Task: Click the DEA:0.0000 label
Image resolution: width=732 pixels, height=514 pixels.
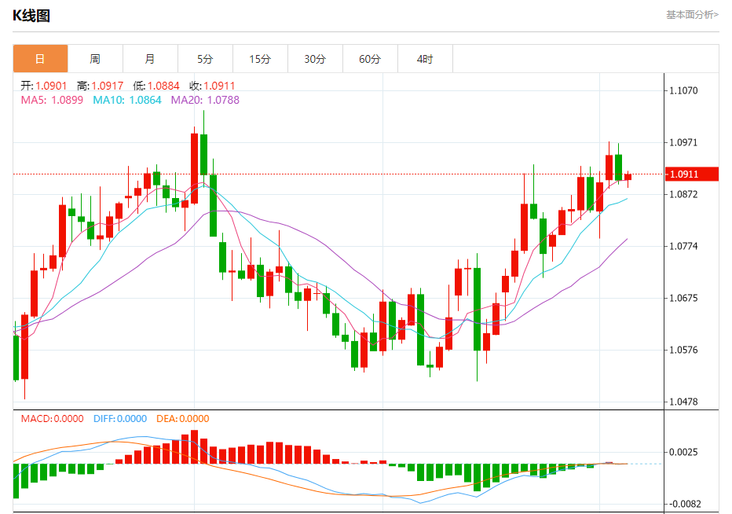Action: tap(182, 419)
